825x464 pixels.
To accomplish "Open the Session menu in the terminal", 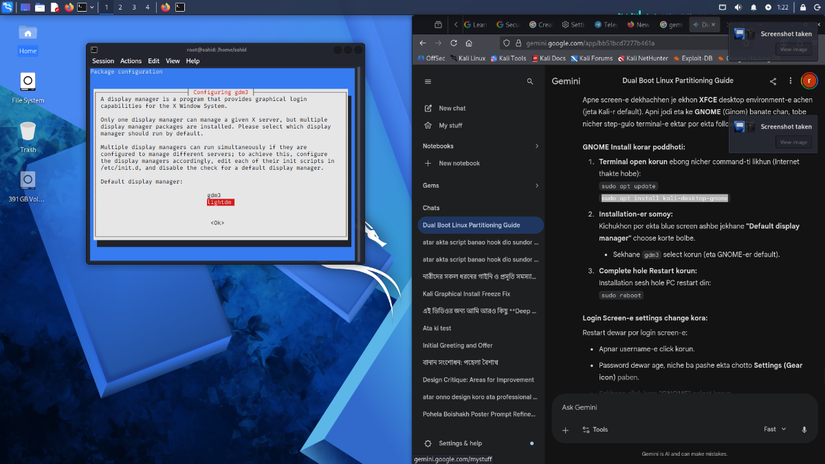I will click(103, 60).
